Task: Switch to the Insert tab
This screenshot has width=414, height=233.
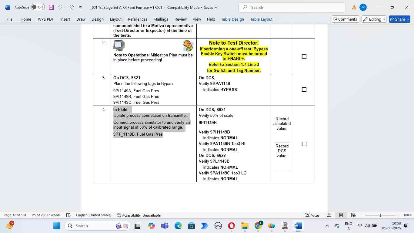Action: (65, 19)
